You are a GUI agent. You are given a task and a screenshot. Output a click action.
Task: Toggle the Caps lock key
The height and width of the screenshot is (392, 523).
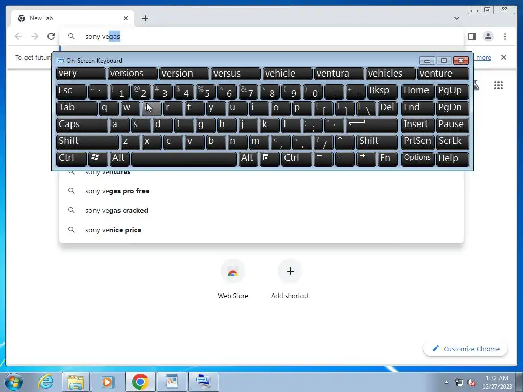click(x=82, y=126)
